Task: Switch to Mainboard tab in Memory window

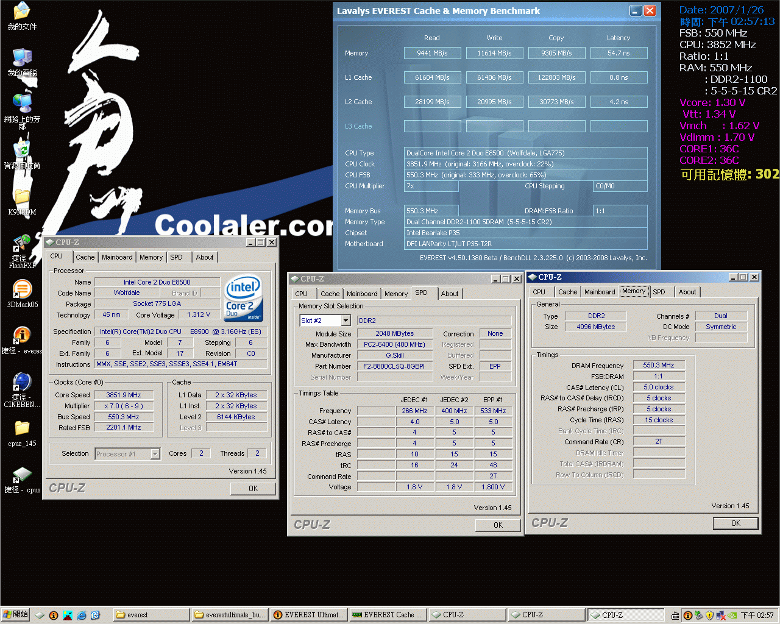Action: click(600, 292)
